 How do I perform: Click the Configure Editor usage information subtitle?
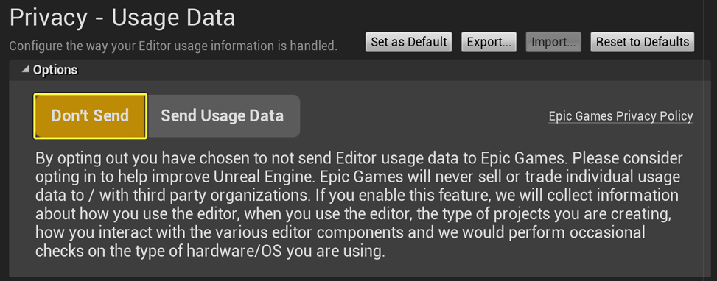pos(173,46)
